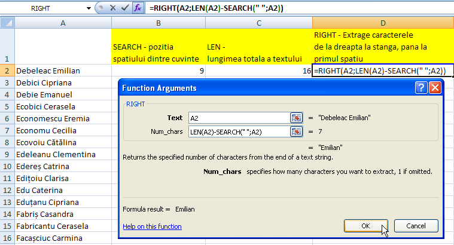Click LEN header cell in column C
454x245 pixels.
click(x=259, y=47)
